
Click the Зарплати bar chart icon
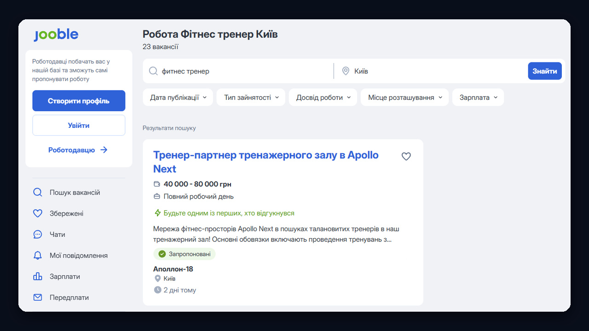point(38,277)
